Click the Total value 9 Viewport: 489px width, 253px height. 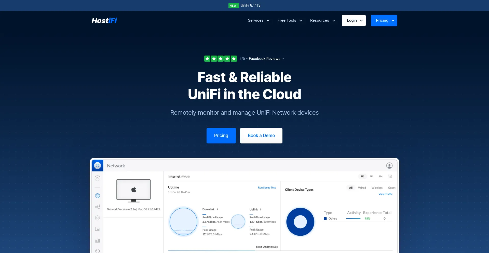[384, 219]
